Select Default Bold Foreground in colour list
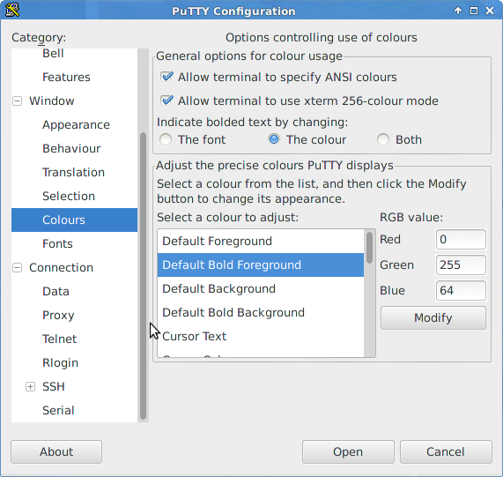The height and width of the screenshot is (477, 503). [261, 265]
